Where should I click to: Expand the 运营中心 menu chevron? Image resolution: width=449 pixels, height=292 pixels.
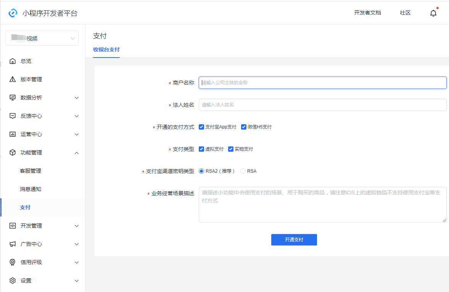(x=77, y=134)
